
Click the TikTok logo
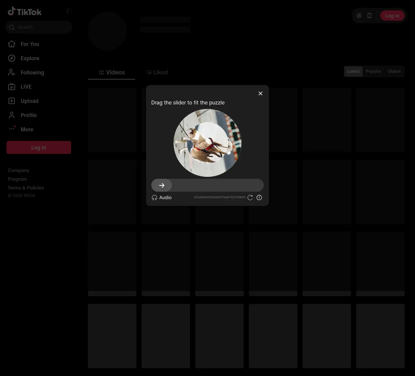pyautogui.click(x=25, y=12)
